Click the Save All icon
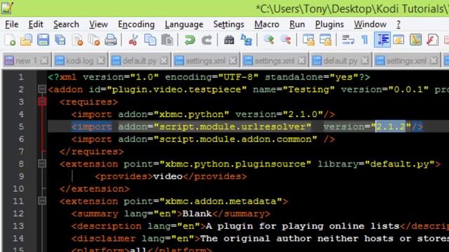 pos(60,40)
